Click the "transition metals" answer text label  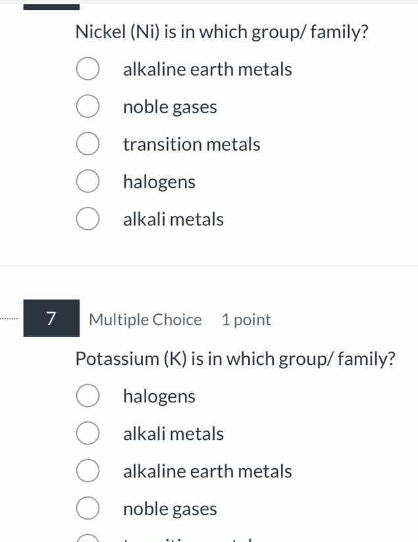tap(192, 144)
